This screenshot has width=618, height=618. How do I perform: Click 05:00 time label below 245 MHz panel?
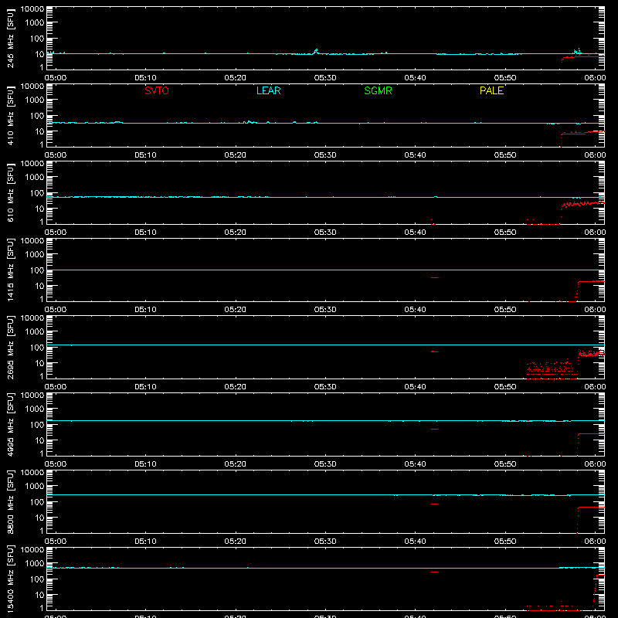pyautogui.click(x=56, y=78)
